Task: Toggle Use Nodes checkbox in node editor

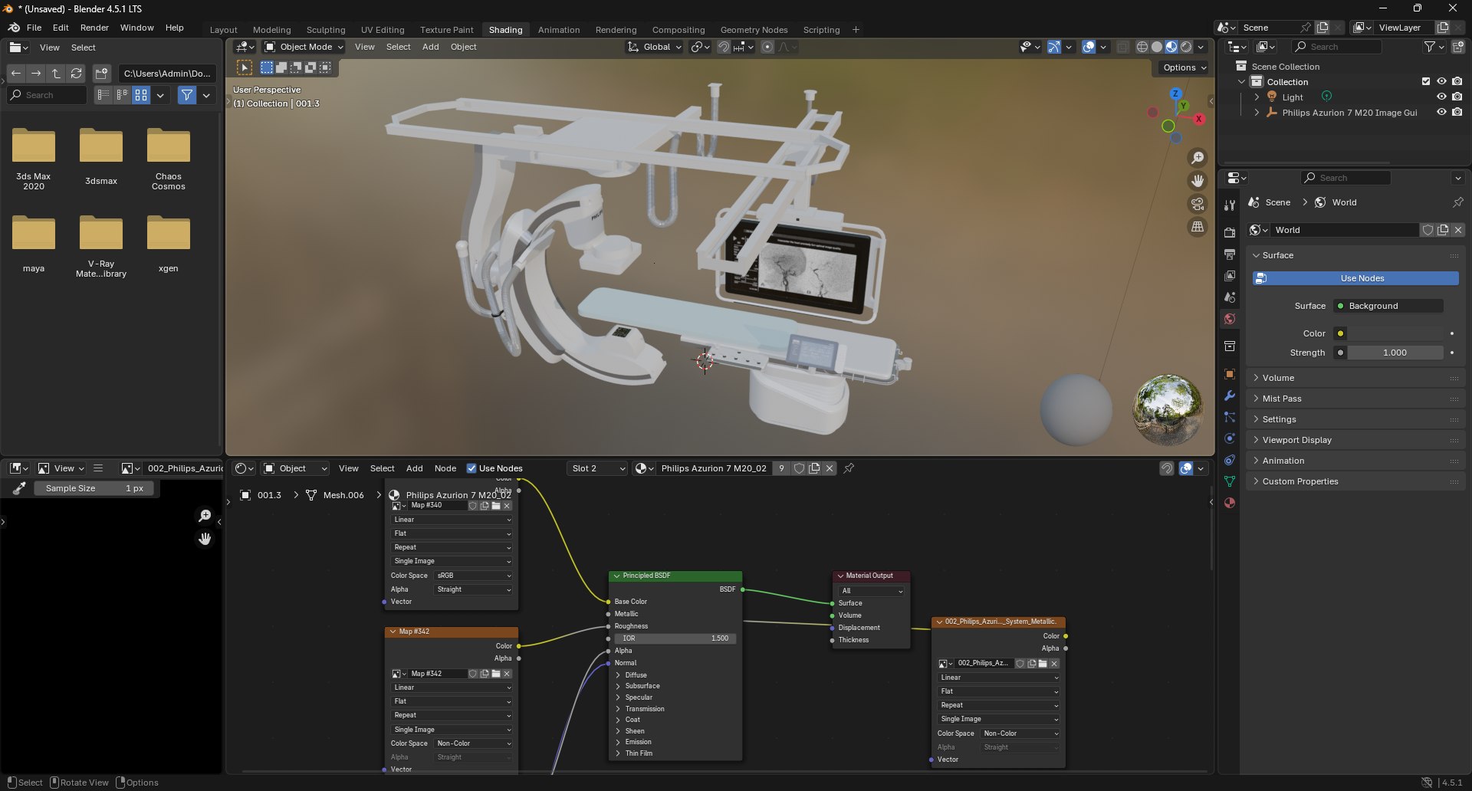Action: (472, 468)
